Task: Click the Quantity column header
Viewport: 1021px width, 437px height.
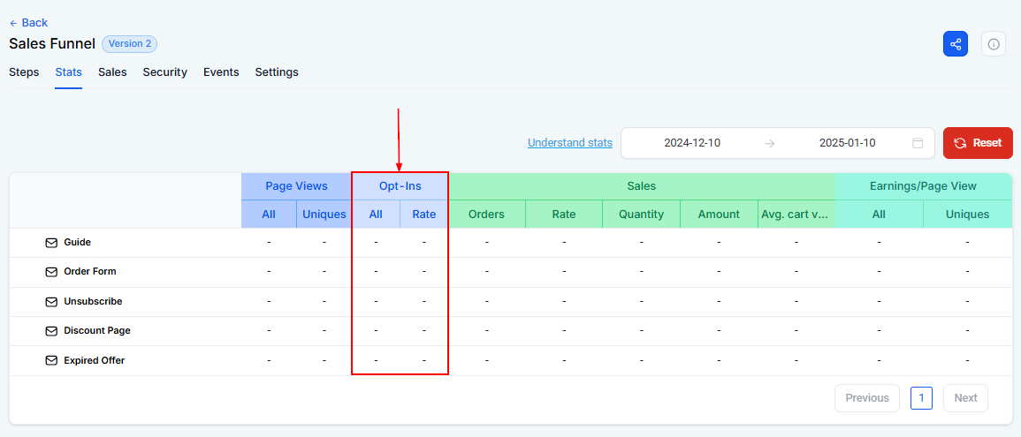Action: [x=642, y=214]
